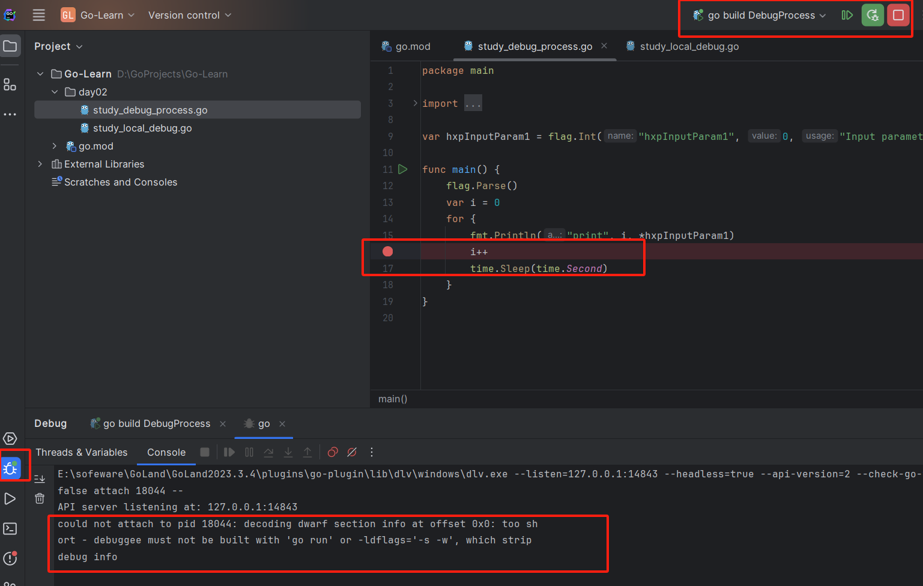Click the run gutter arrow beside func main
The height and width of the screenshot is (586, 923).
pos(403,169)
